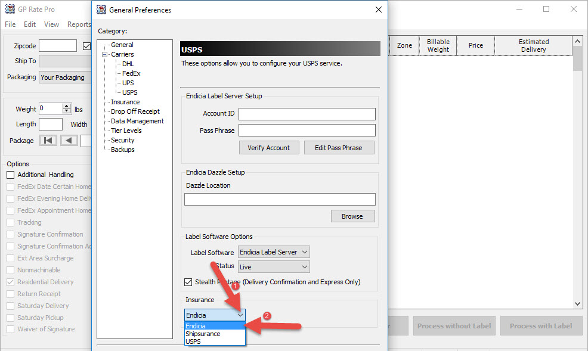Open File menu
This screenshot has height=351, width=588.
pos(10,24)
